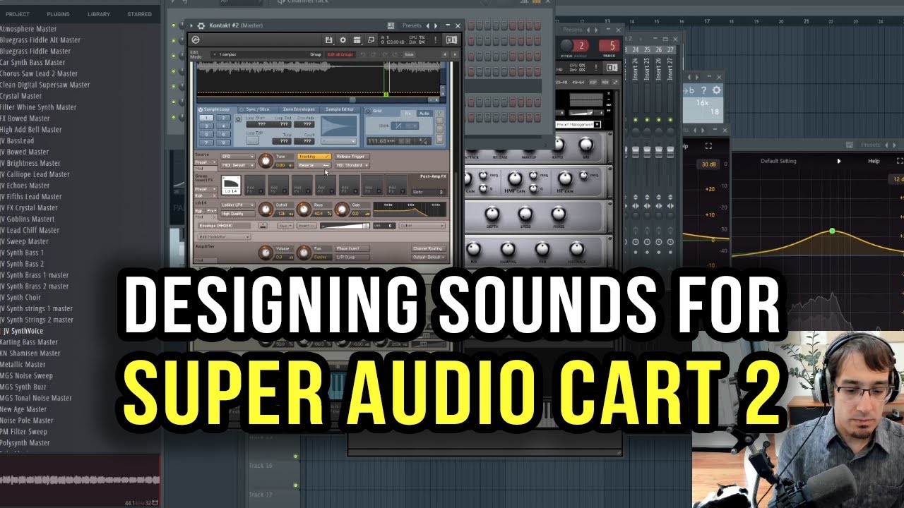Click the Ldr LP4 insert FX slot

point(231,185)
